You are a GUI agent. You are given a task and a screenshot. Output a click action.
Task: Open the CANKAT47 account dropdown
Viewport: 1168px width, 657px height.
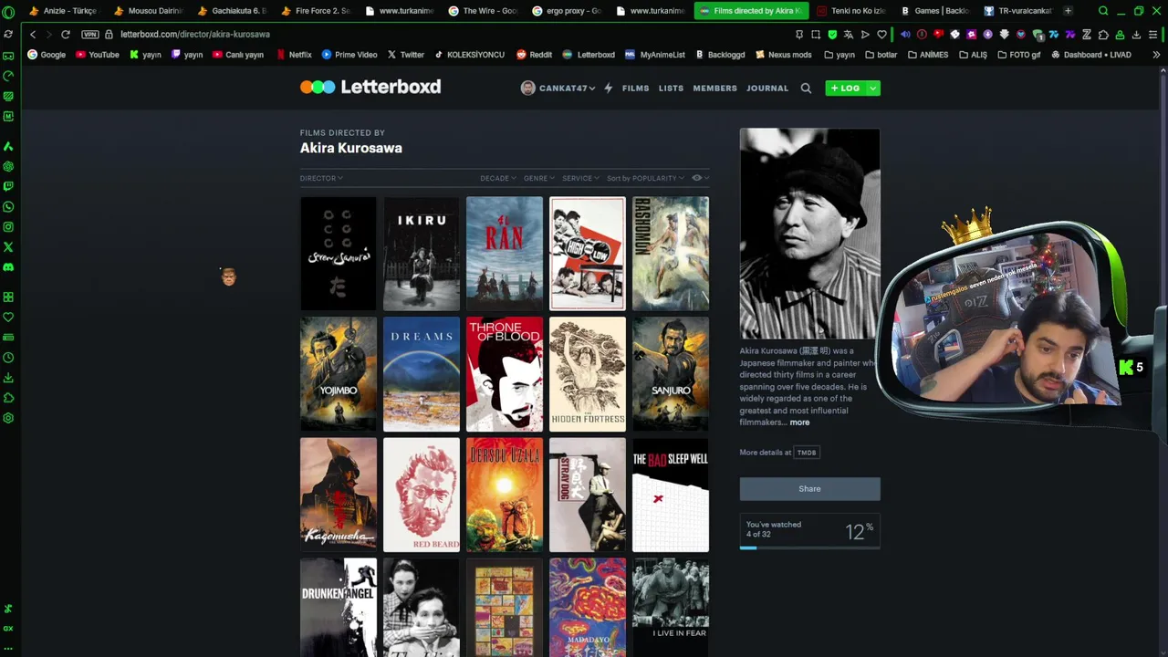pos(558,89)
